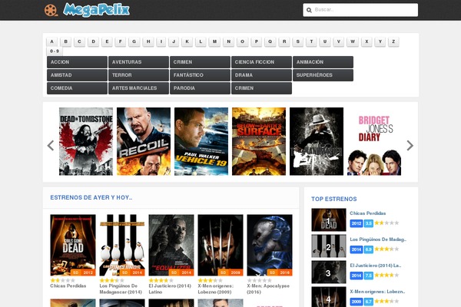Filter movies by letter X
461x307 pixels.
click(x=366, y=41)
